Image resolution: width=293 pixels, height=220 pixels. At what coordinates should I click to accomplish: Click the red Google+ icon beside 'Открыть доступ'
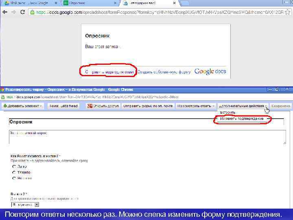click(x=90, y=106)
